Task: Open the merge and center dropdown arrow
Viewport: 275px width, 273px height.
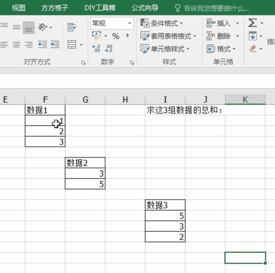Action: click(x=81, y=45)
